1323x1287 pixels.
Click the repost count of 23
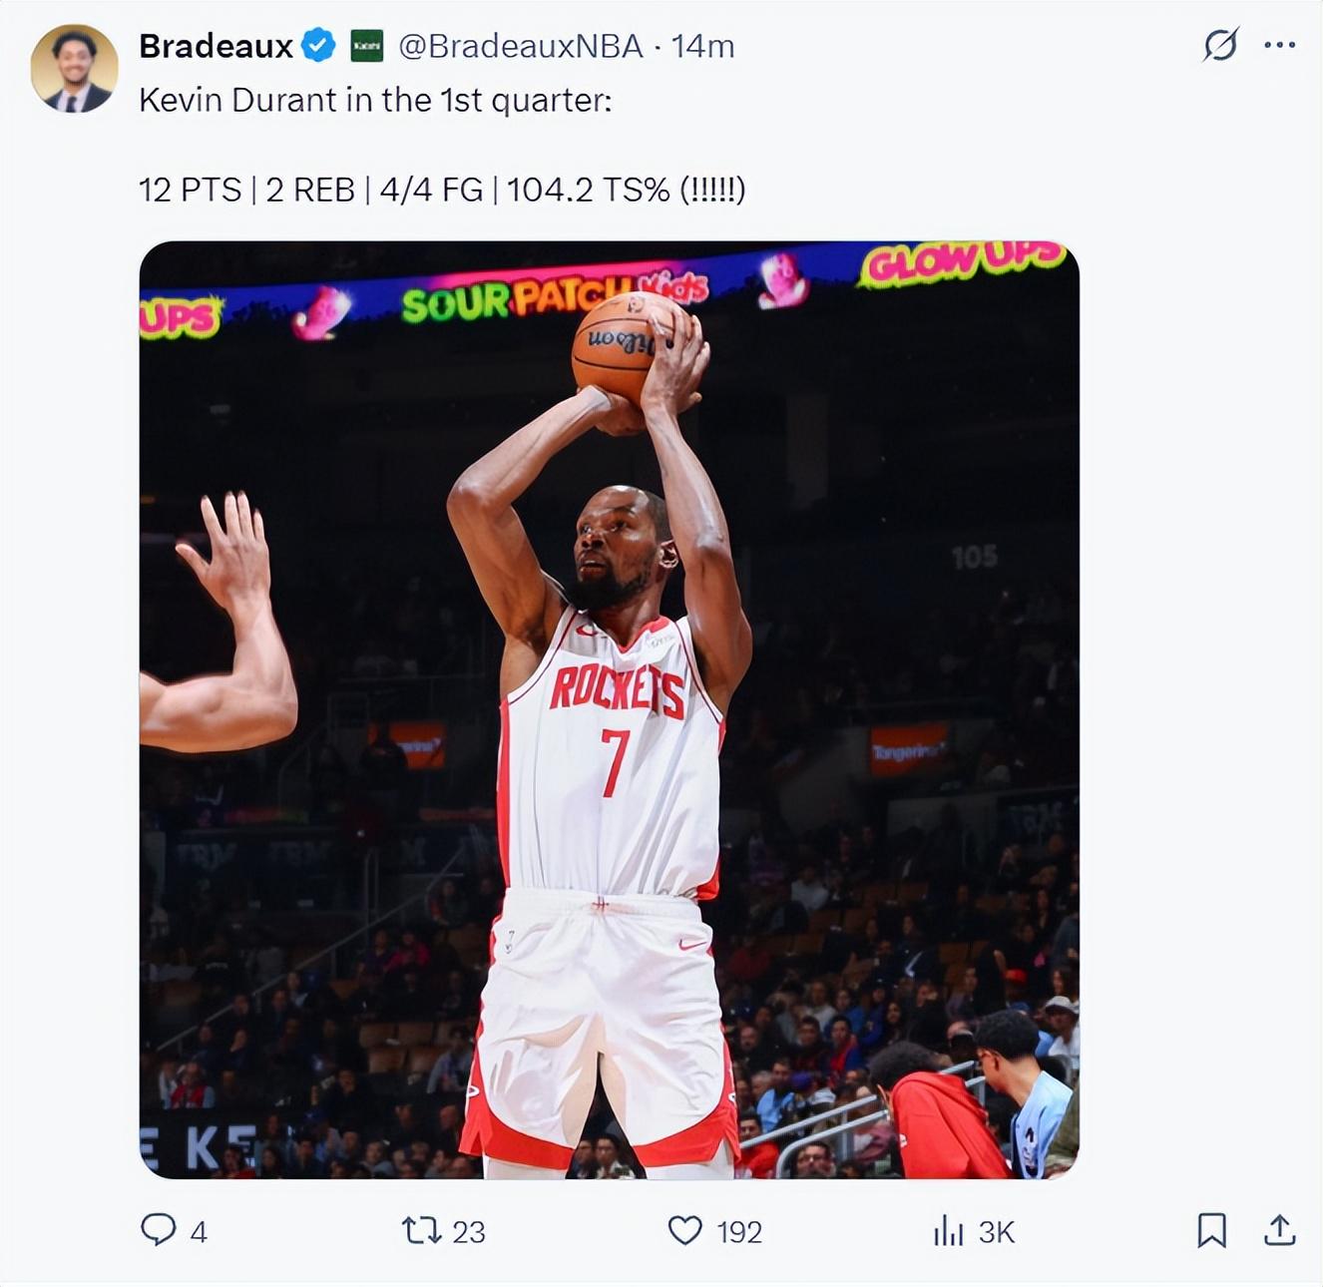pyautogui.click(x=468, y=1232)
